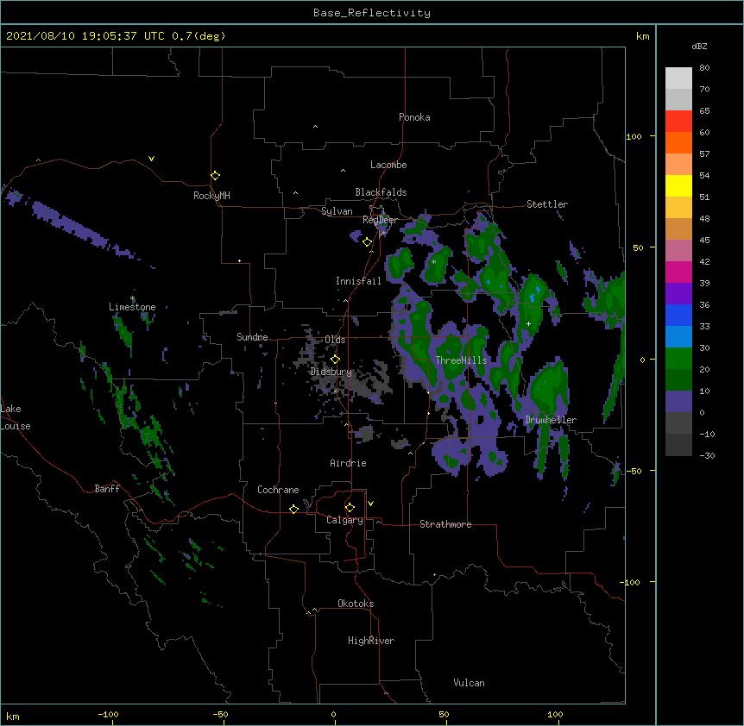Click the asterisk marker above Limestone
This screenshot has height=726, width=744.
[x=133, y=298]
